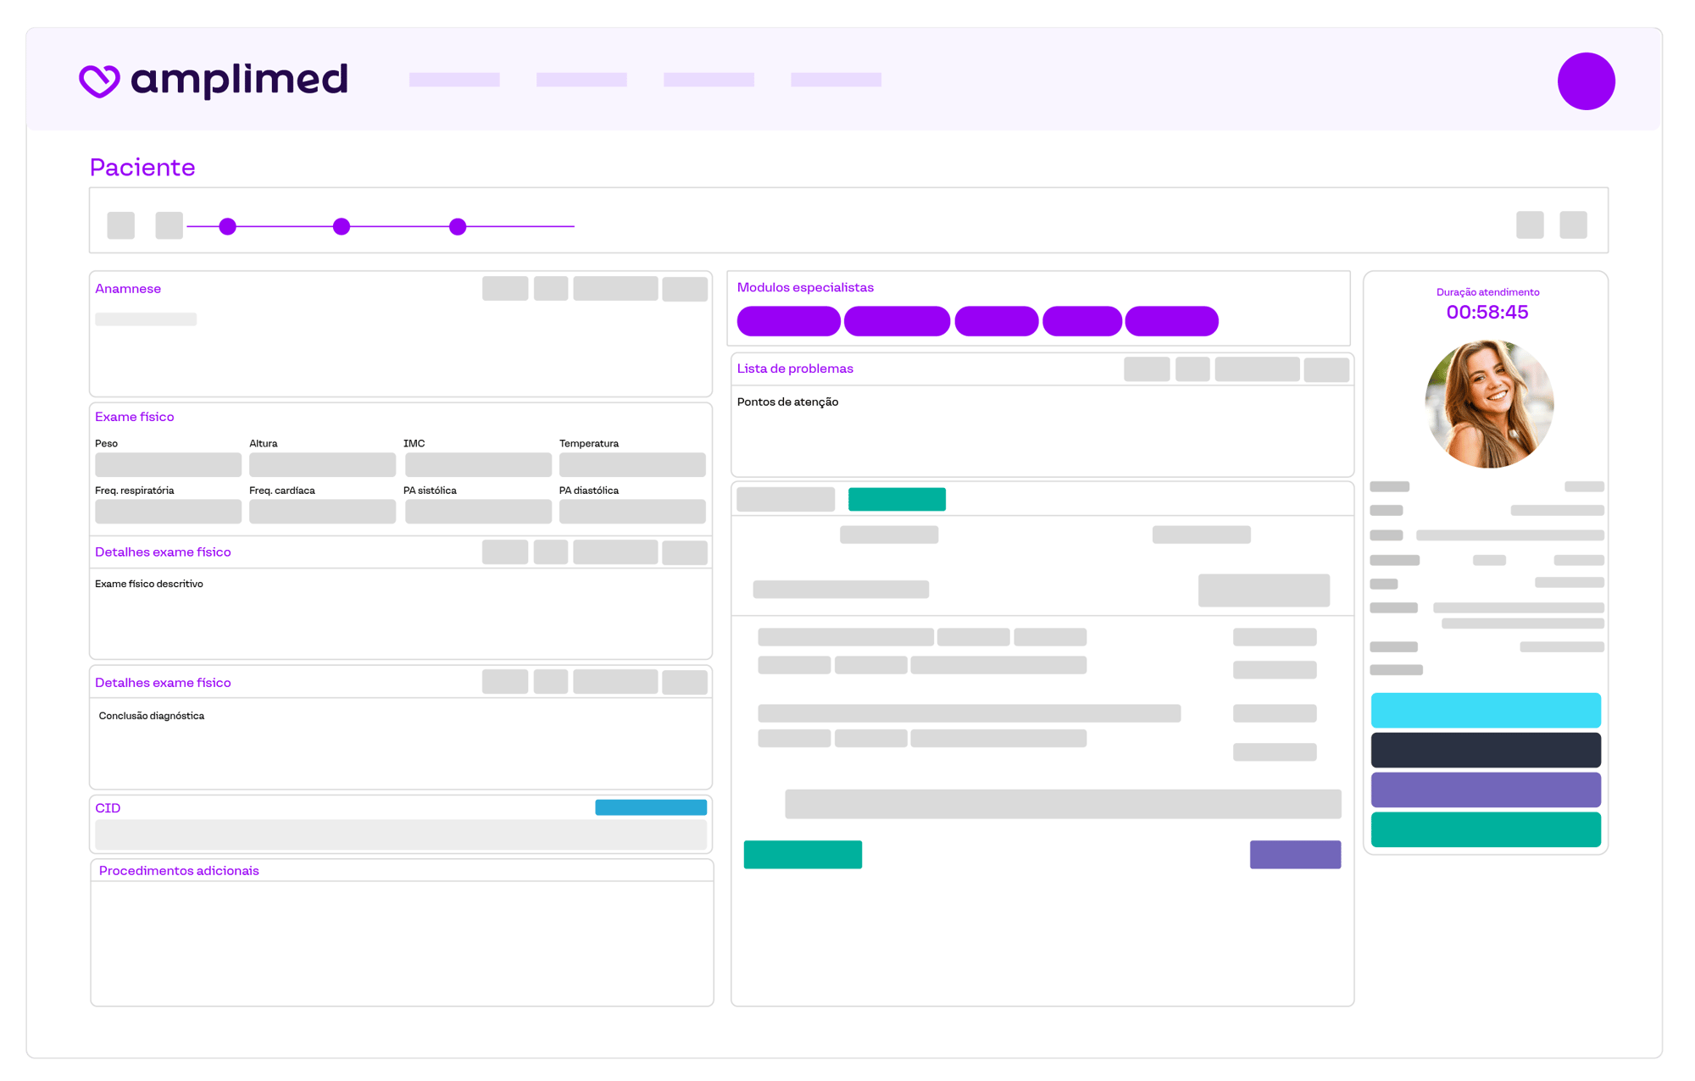Click the blue button in CID header
Viewport: 1695px width, 1081px height.
651,807
